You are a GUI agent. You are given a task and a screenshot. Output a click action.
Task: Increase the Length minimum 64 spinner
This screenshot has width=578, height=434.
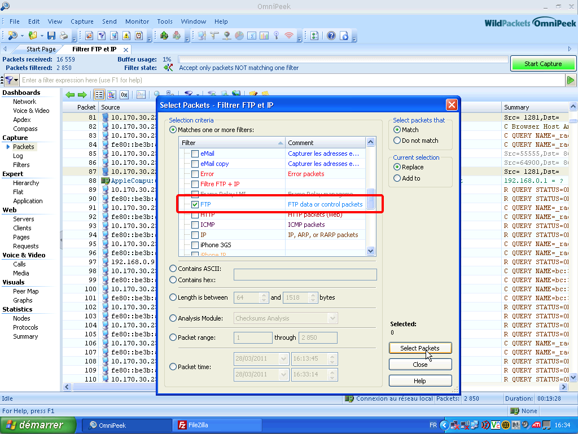pyautogui.click(x=264, y=295)
